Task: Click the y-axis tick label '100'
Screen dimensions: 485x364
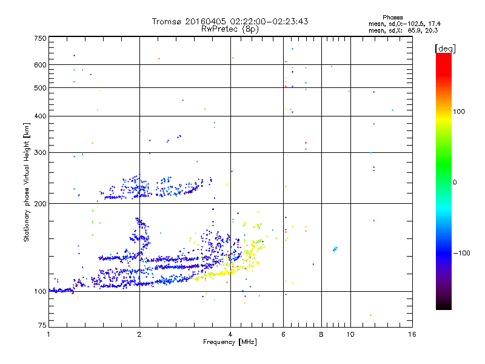Action: tap(40, 292)
